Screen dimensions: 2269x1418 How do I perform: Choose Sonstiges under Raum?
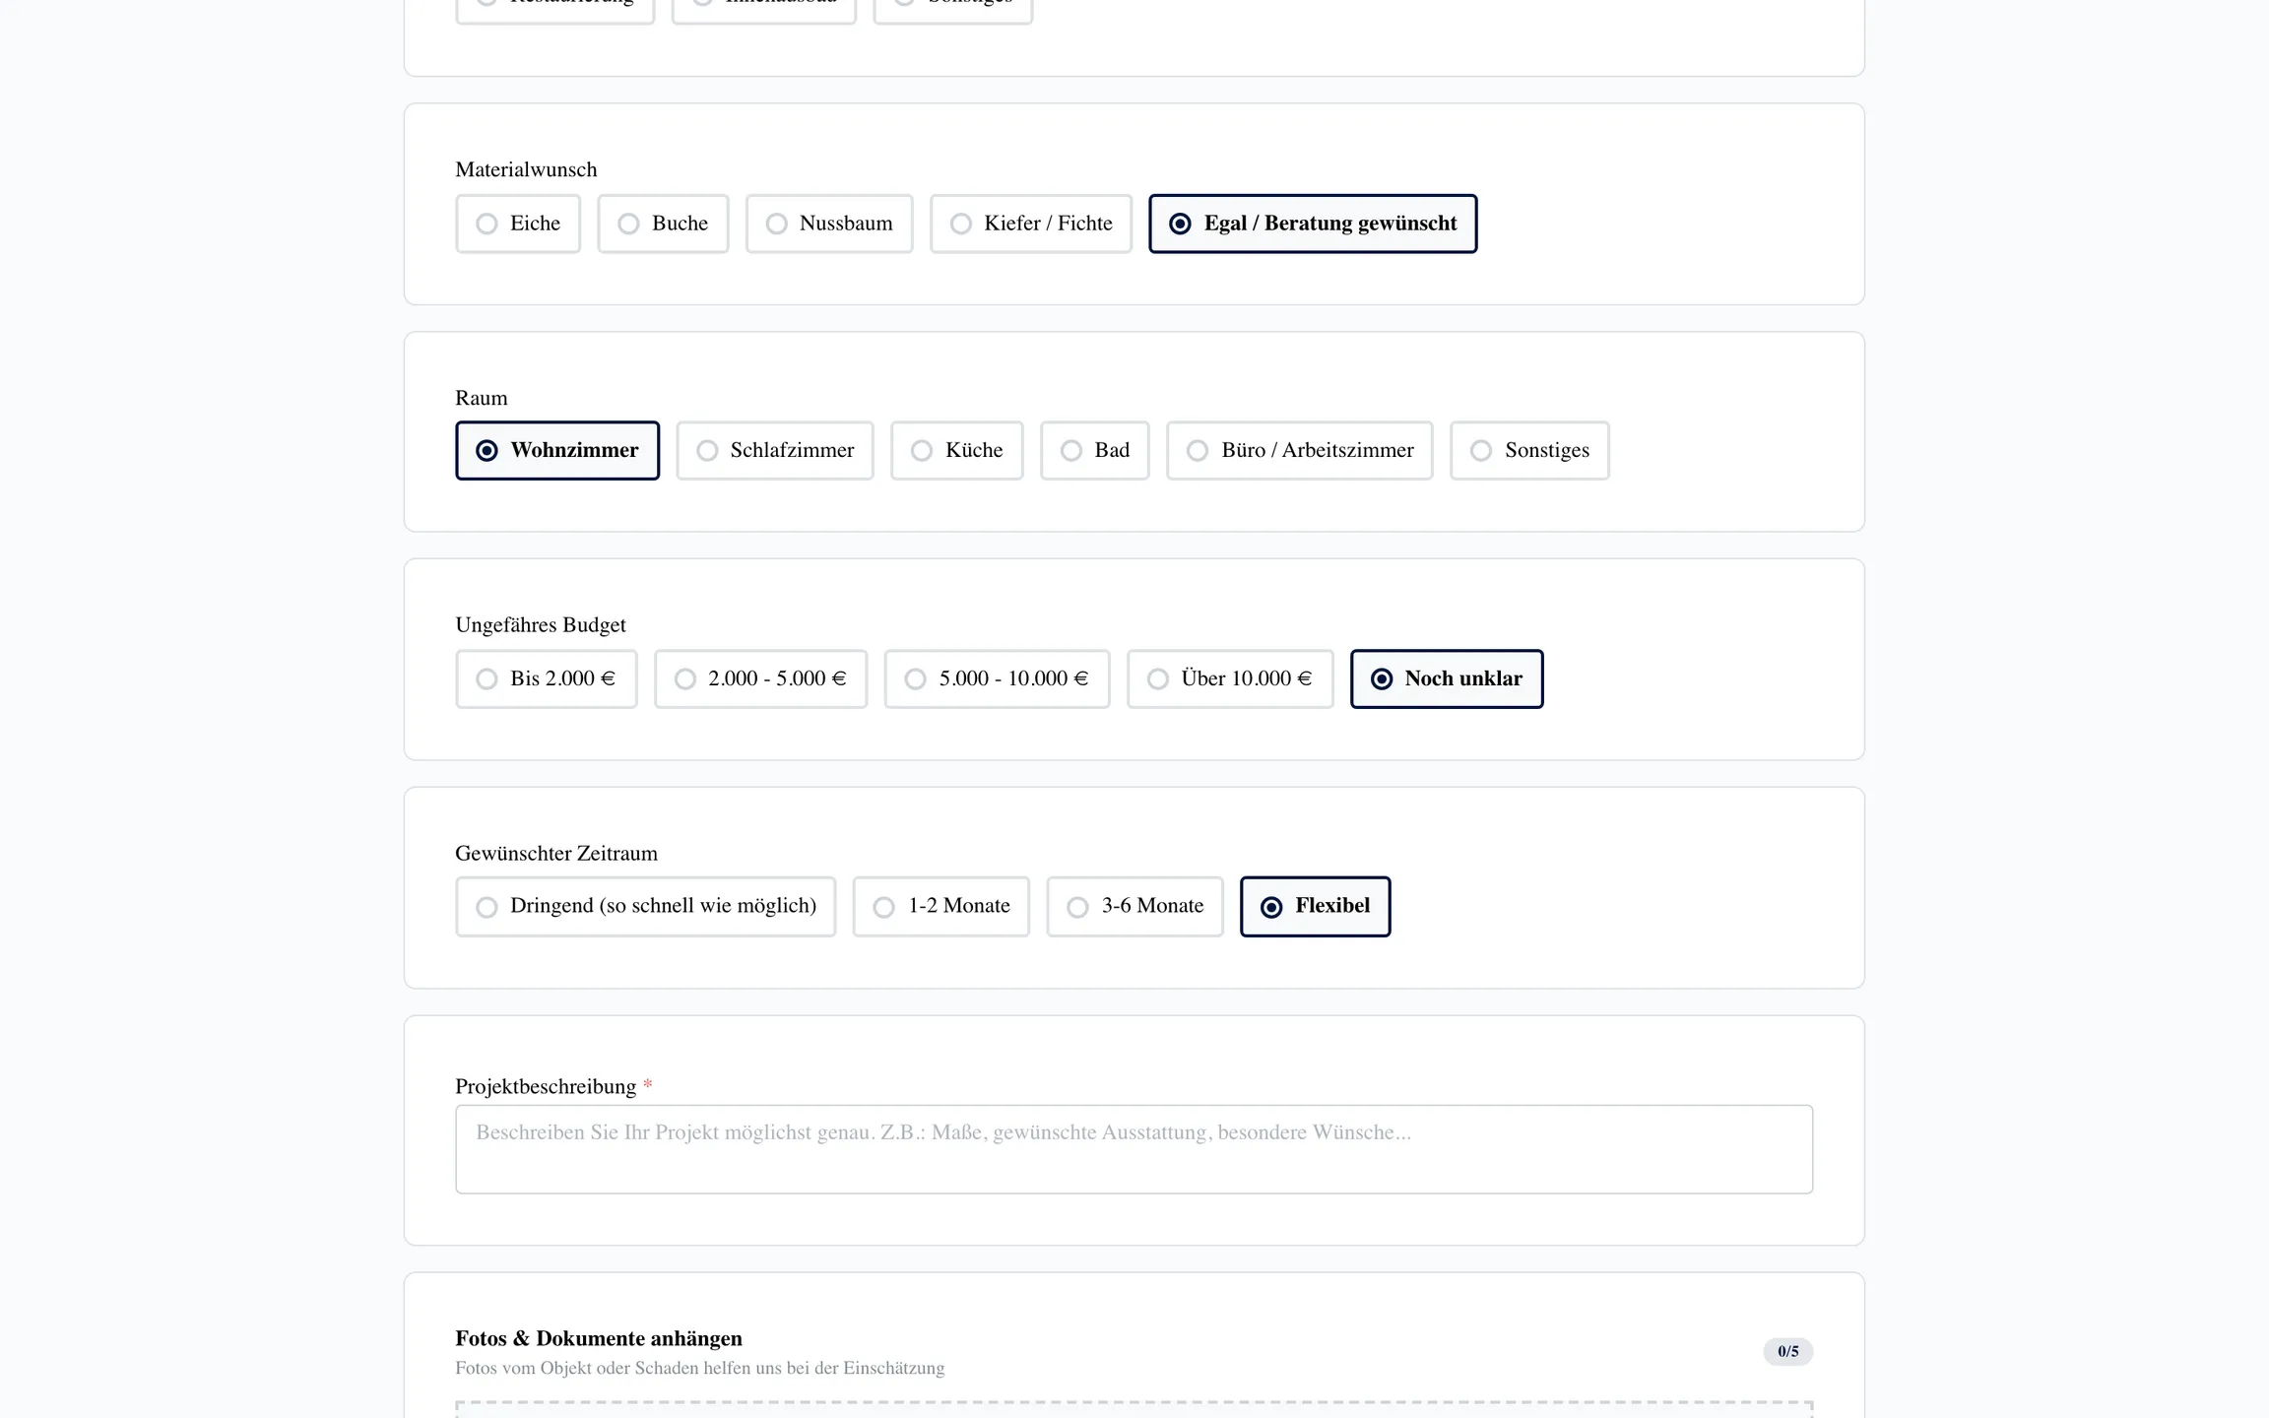pyautogui.click(x=1529, y=451)
